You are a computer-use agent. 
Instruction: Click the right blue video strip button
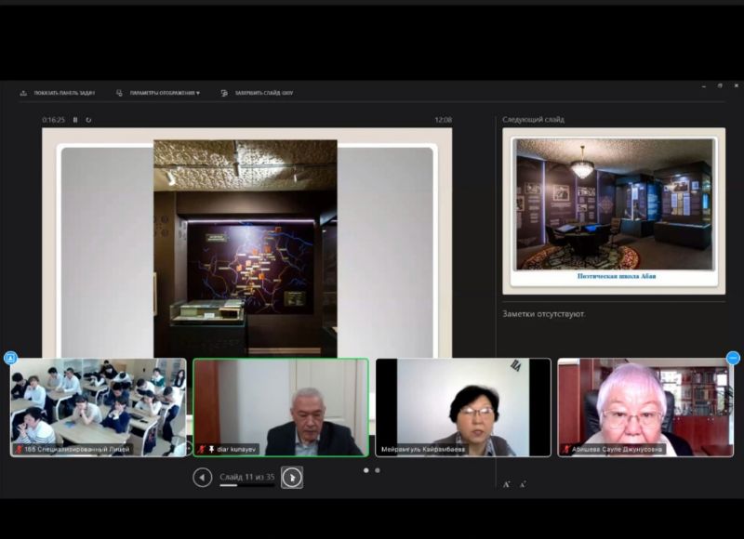tap(733, 358)
